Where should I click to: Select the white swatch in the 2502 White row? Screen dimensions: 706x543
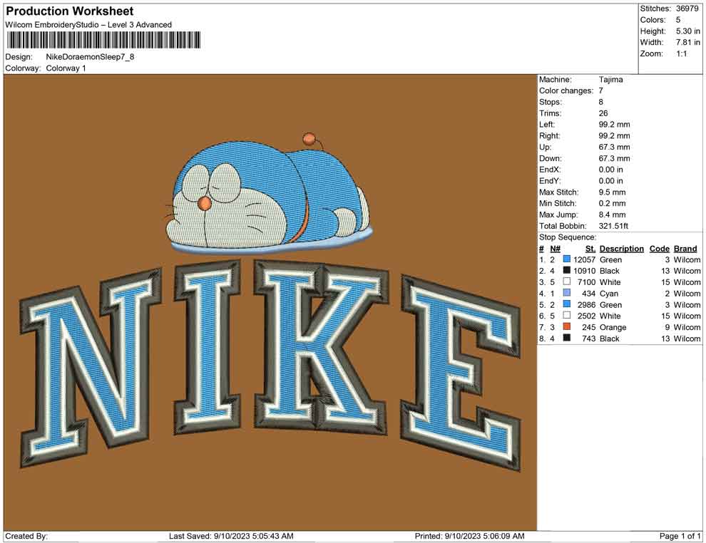pyautogui.click(x=567, y=316)
